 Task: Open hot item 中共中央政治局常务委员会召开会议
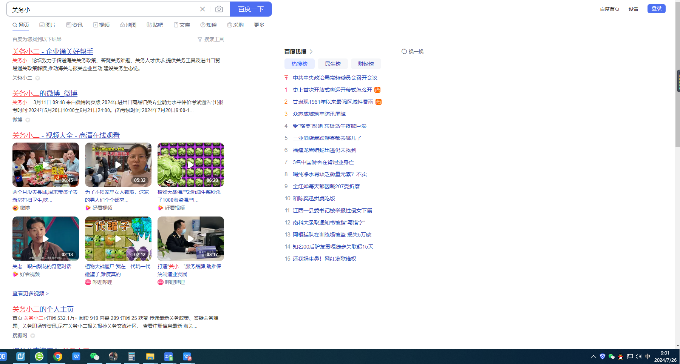(x=335, y=78)
